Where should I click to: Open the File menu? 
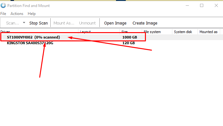[x=3, y=14]
